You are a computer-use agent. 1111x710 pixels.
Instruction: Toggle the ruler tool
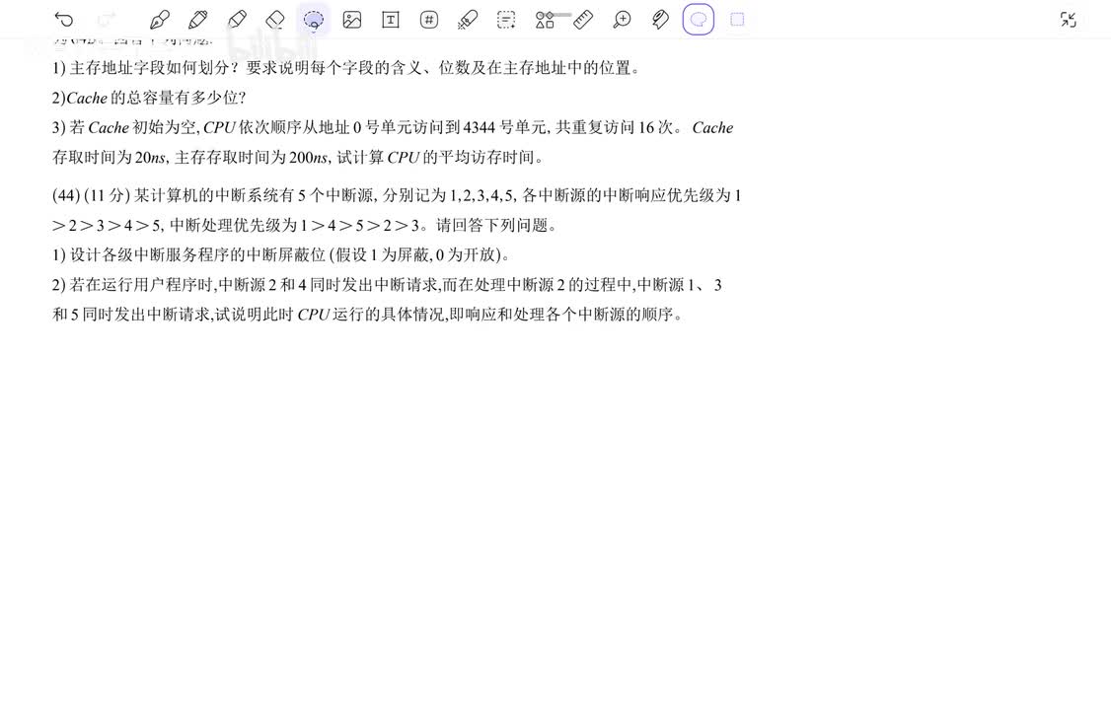(583, 20)
